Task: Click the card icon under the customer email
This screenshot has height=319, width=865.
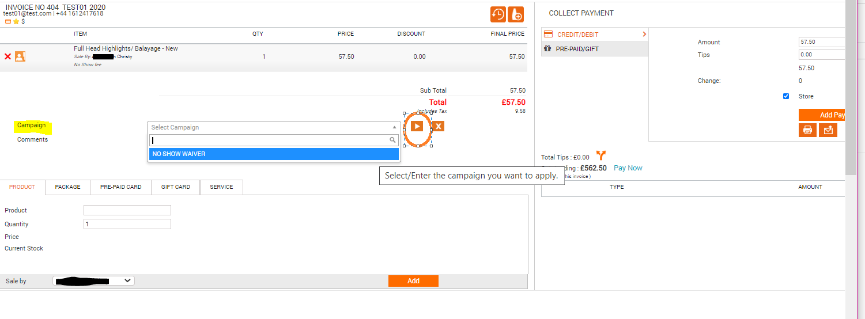Action: click(x=8, y=21)
